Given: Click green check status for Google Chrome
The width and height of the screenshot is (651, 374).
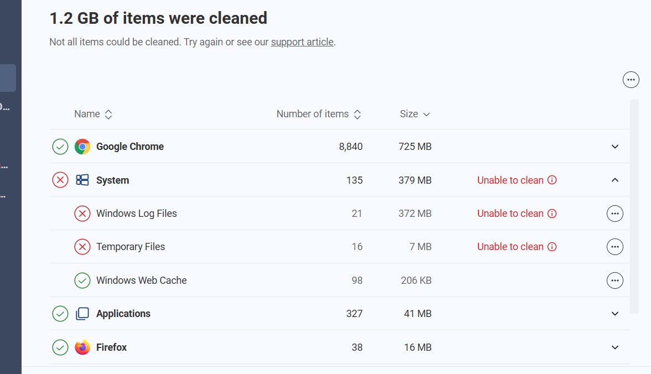Looking at the screenshot, I should point(60,147).
